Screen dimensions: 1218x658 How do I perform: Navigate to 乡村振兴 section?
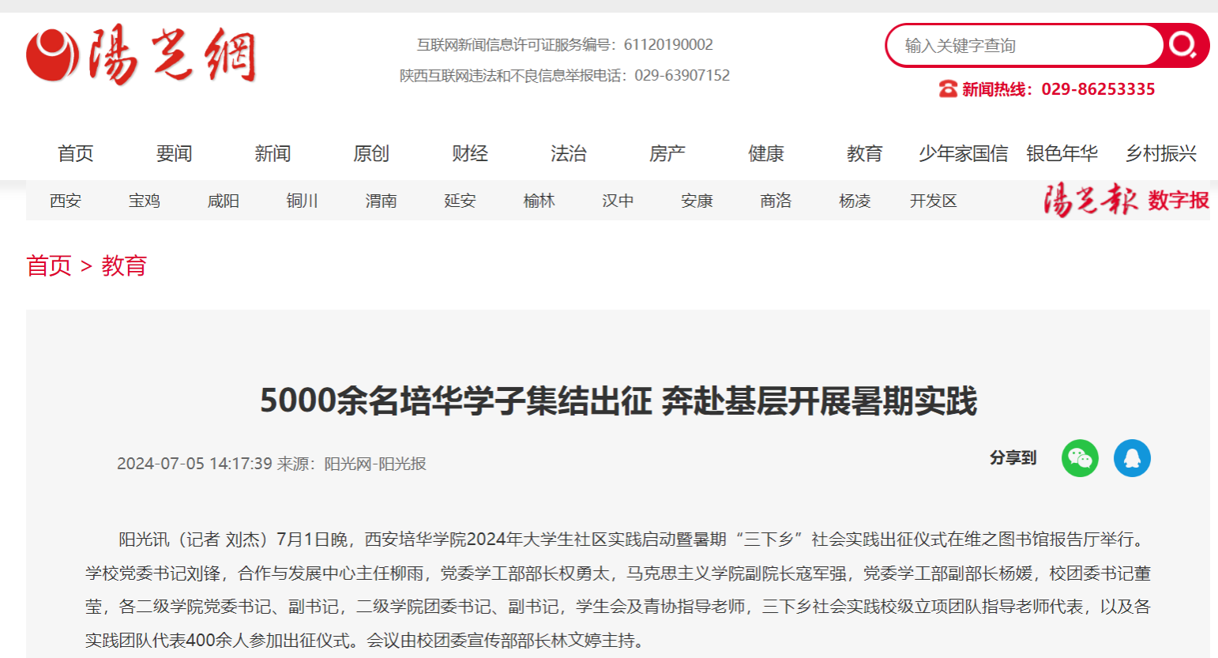coord(1160,153)
